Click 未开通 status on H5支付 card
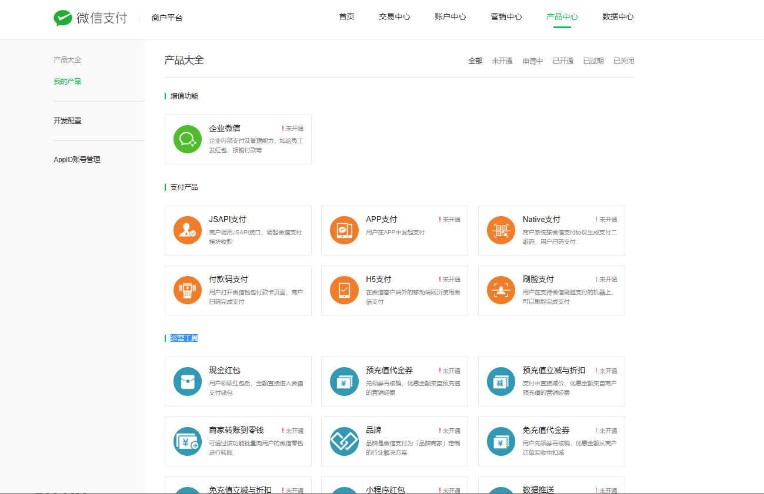 tap(450, 280)
